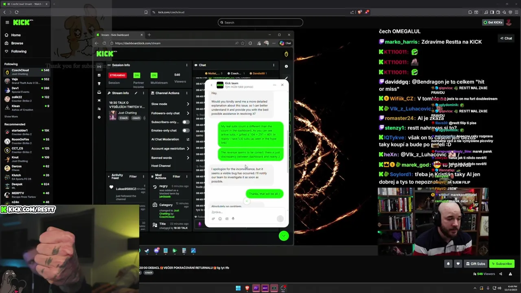Toggle Emotes-only chat switch in streamed dashboard
The height and width of the screenshot is (293, 521).
186,131
